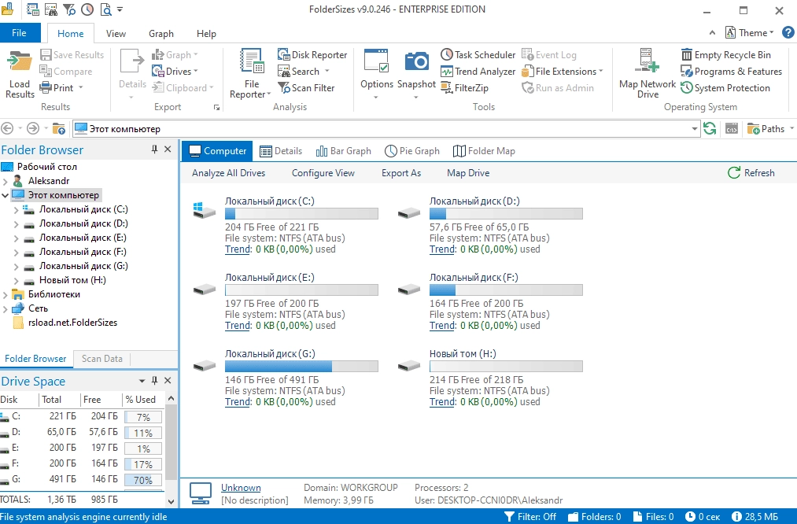Pin the Drive Space panel
The width and height of the screenshot is (797, 524).
[x=154, y=381]
